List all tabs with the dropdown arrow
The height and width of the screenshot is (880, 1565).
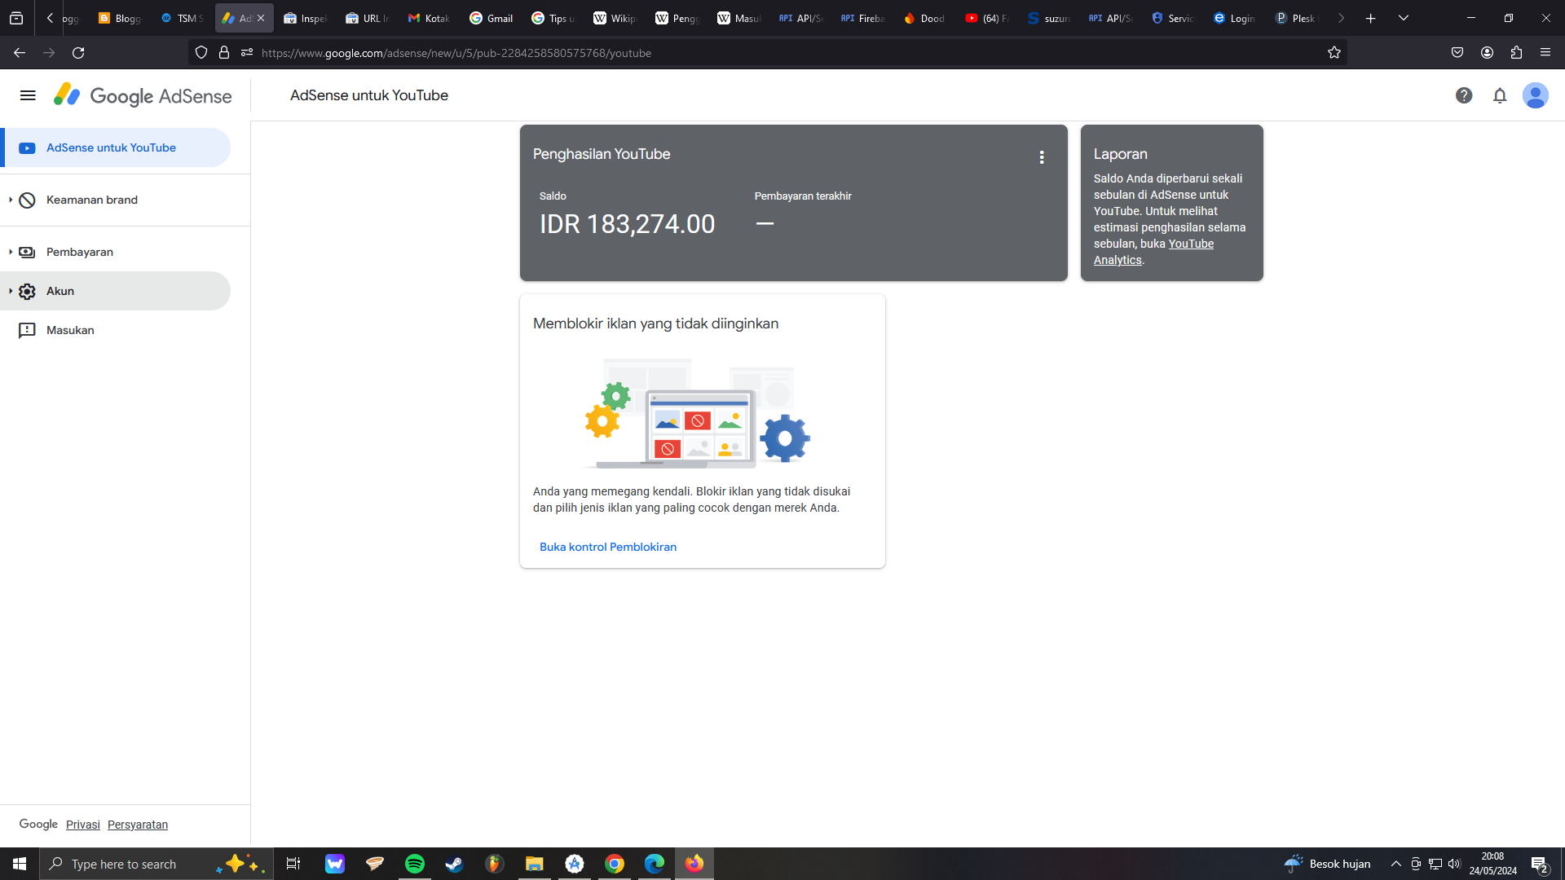(x=1404, y=18)
